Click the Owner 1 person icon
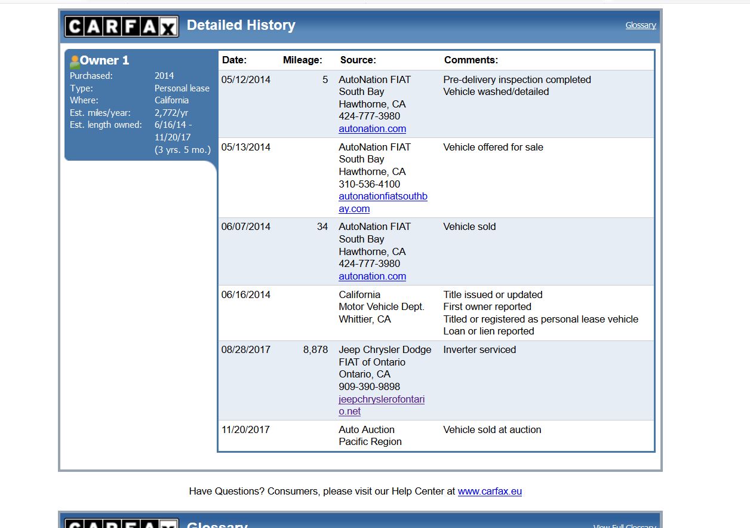 (x=75, y=61)
